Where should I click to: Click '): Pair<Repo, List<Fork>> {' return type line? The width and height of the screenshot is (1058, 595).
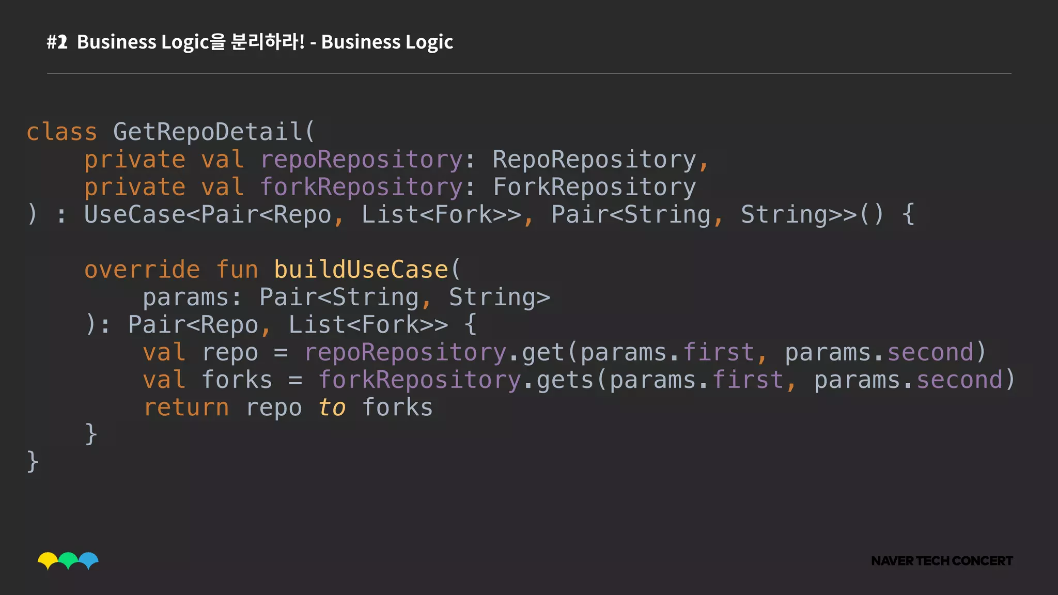pyautogui.click(x=281, y=325)
